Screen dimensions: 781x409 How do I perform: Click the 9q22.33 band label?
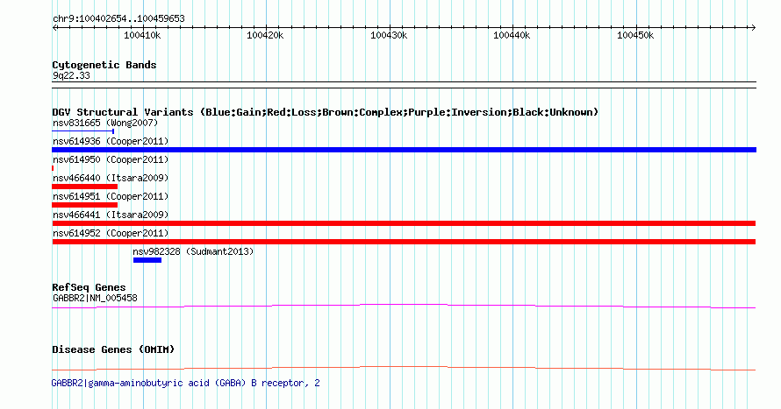pyautogui.click(x=71, y=75)
